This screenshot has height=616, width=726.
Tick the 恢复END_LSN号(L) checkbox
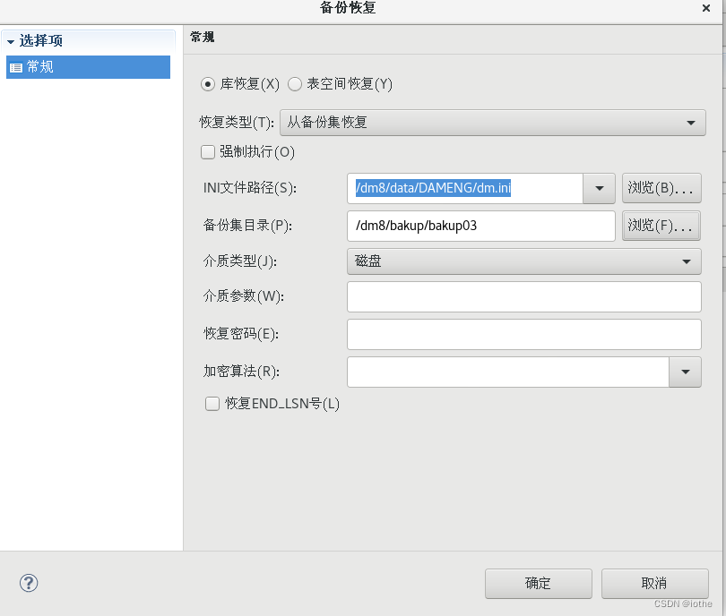coord(212,404)
